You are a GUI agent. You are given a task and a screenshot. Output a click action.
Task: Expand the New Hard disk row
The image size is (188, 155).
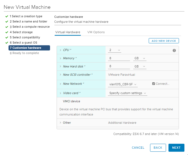[x=60, y=66]
